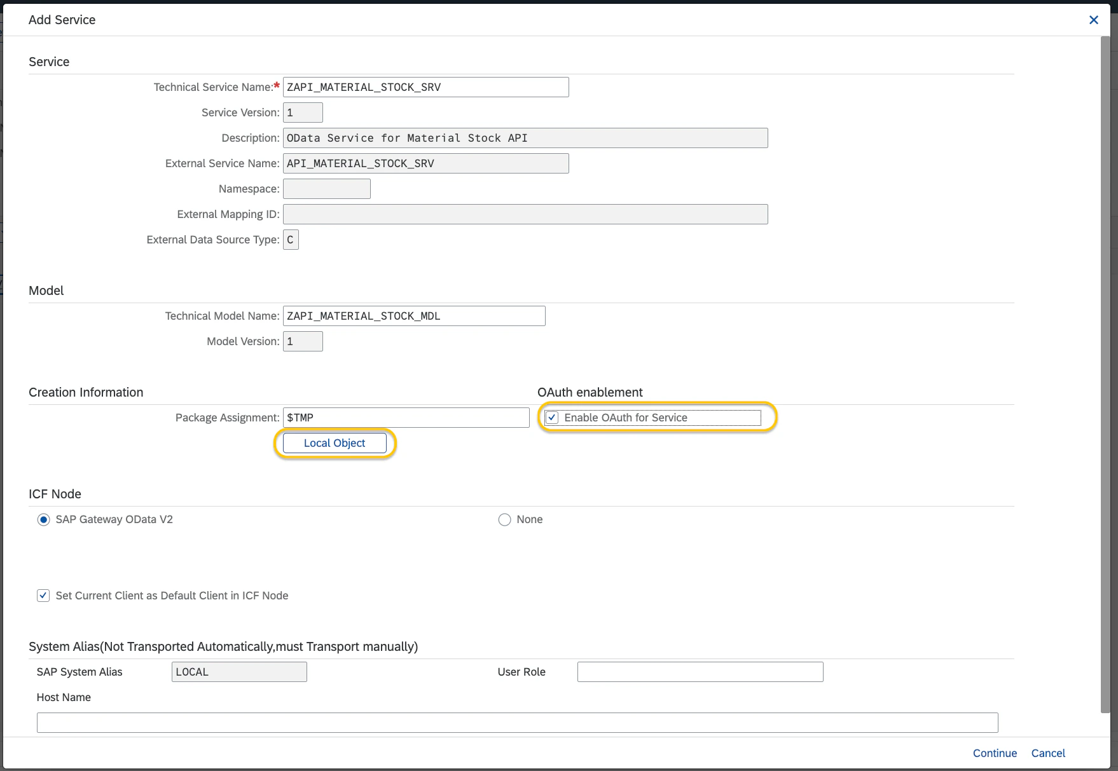
Task: Click the 'Model' section heading
Action: [46, 290]
